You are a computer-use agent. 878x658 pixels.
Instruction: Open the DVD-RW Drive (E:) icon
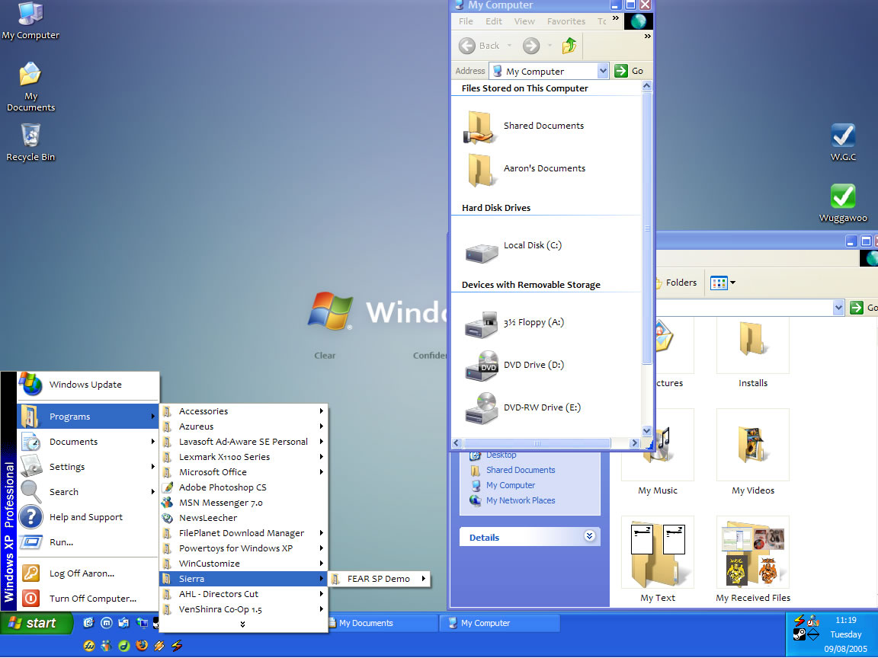[x=482, y=407]
